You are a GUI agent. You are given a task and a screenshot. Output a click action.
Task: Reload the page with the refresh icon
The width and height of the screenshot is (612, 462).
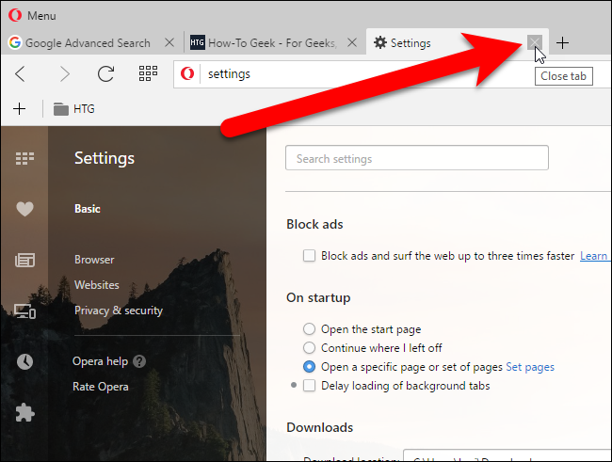pos(106,73)
